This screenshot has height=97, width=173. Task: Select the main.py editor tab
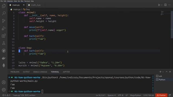coord(16,5)
